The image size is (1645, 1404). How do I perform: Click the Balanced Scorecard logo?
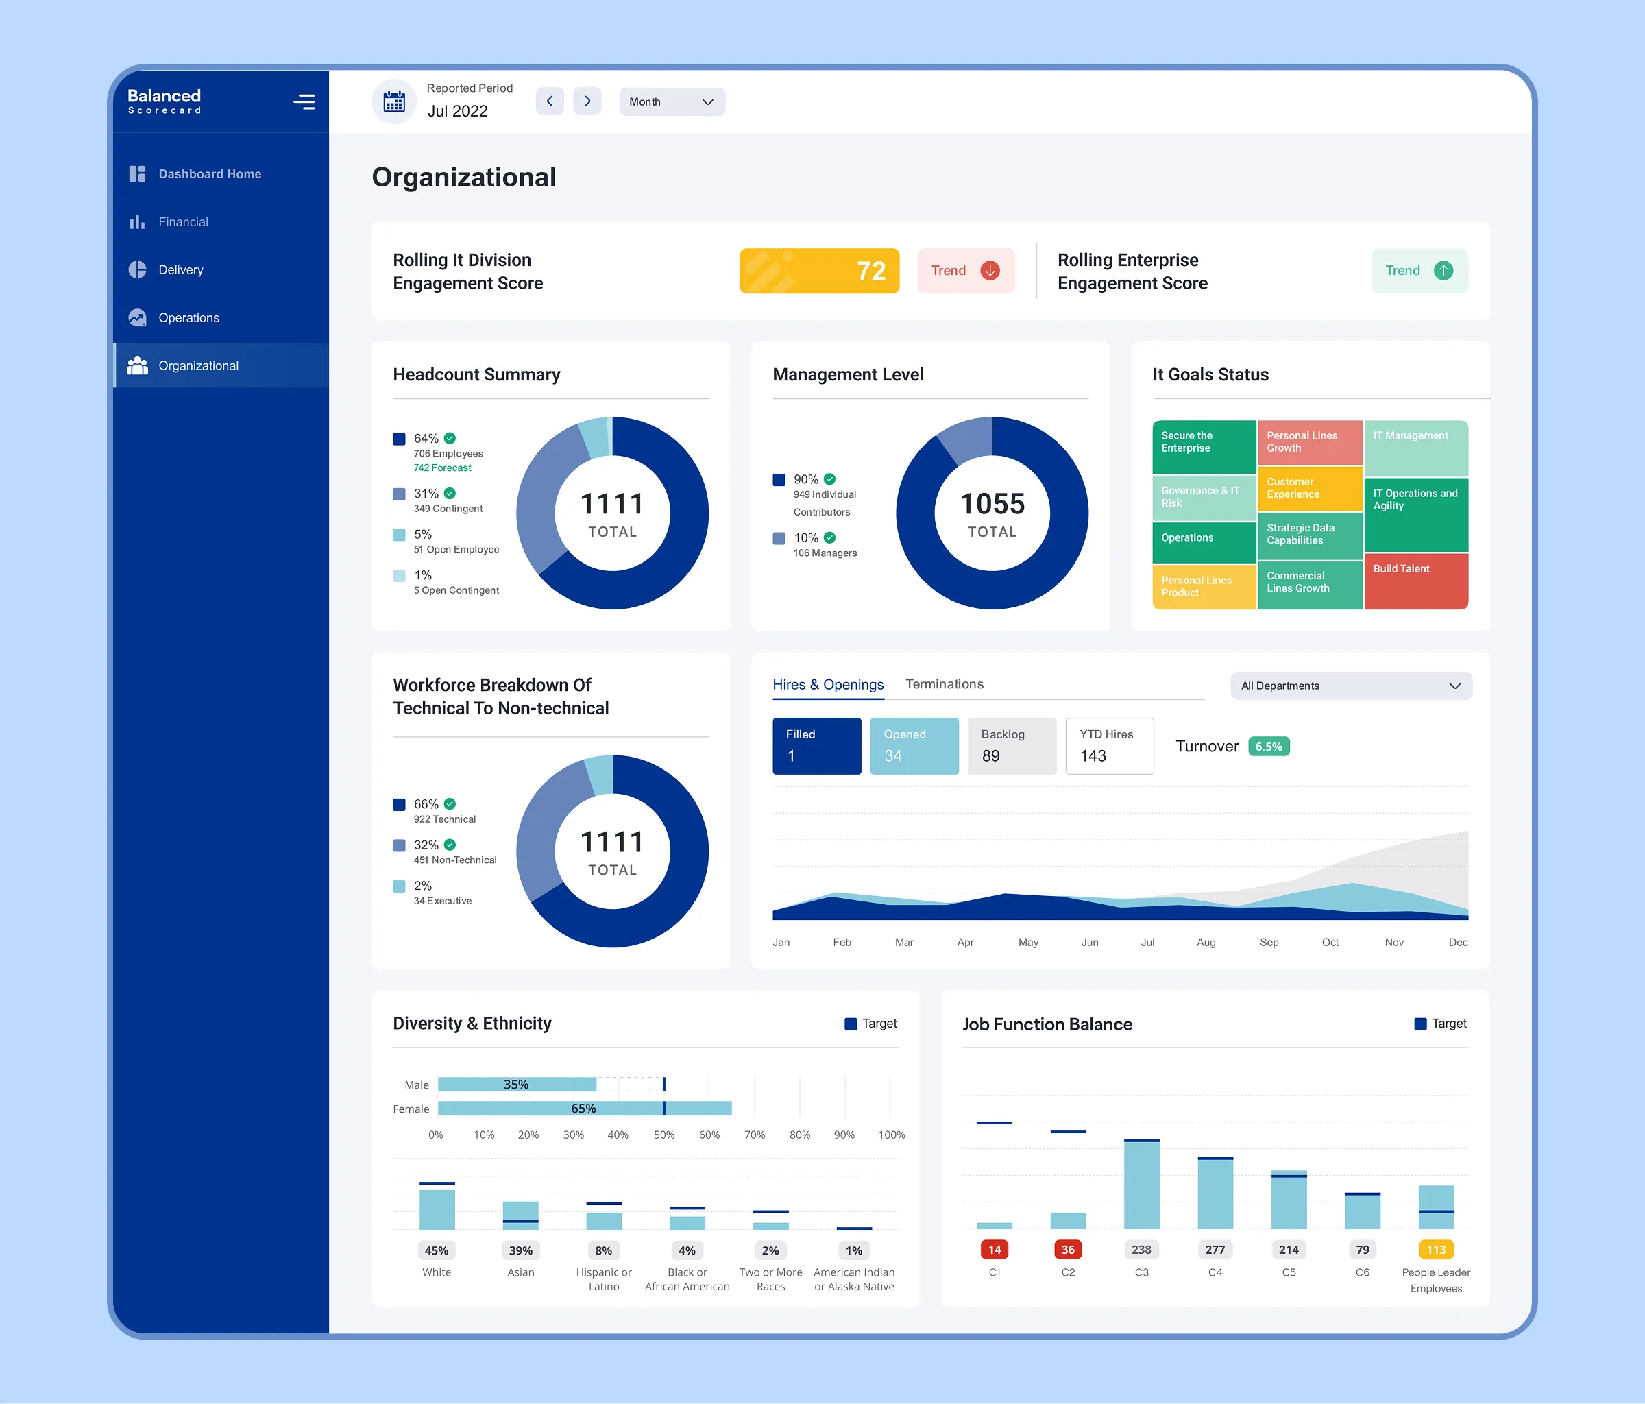pyautogui.click(x=164, y=101)
